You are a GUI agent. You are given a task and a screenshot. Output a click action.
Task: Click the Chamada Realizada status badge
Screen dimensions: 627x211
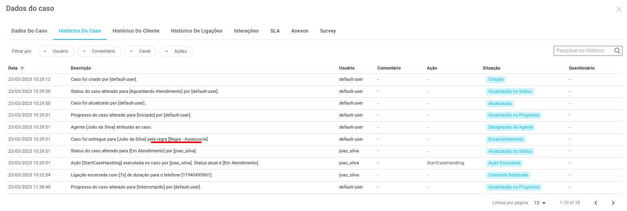tap(508, 175)
